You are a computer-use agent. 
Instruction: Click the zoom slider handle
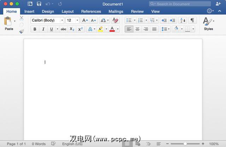[185, 144]
